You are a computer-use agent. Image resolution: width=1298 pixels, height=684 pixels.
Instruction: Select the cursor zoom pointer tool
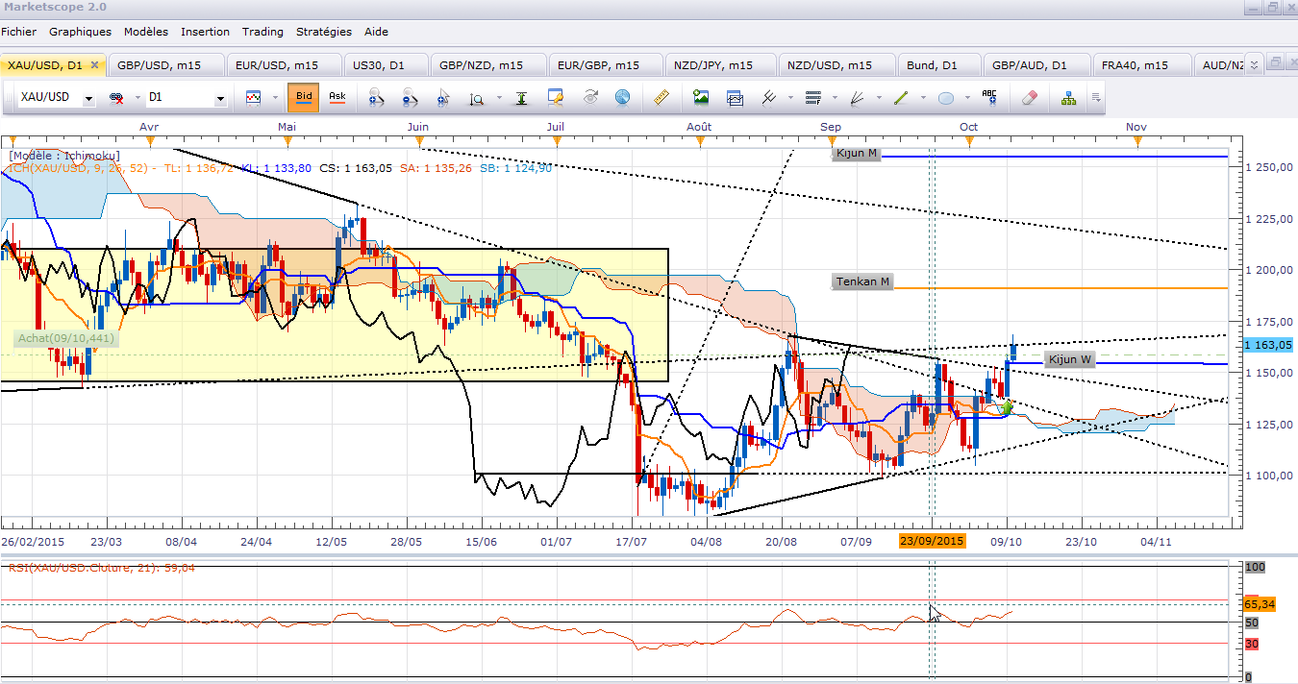click(443, 97)
